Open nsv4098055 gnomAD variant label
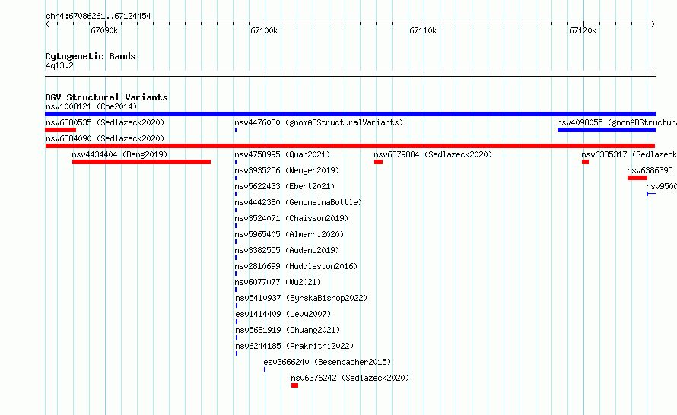The height and width of the screenshot is (415, 677). tap(617, 122)
